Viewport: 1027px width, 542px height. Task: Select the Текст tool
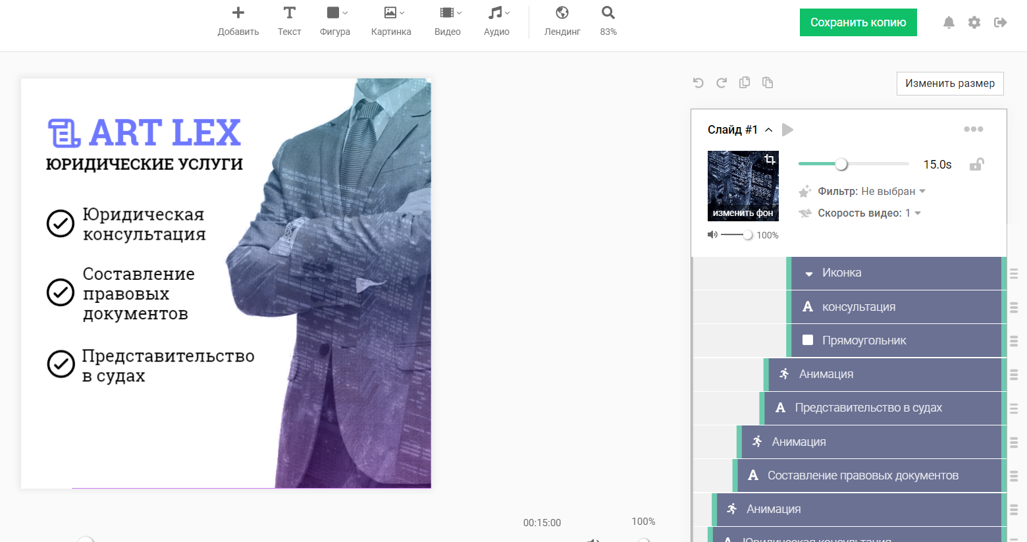289,21
